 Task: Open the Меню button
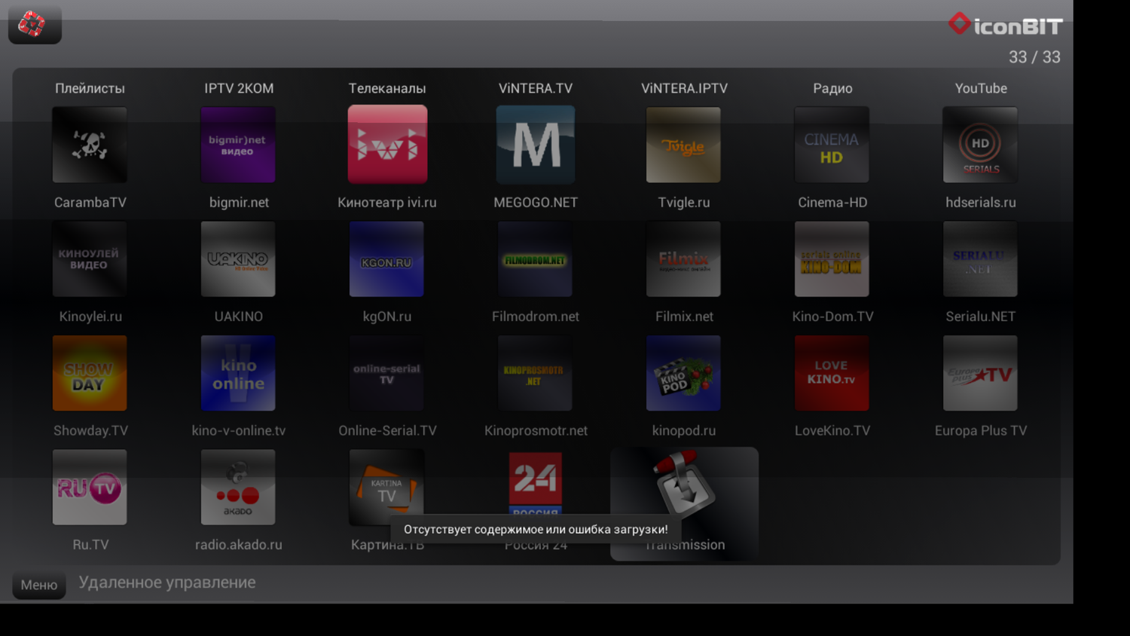38,585
